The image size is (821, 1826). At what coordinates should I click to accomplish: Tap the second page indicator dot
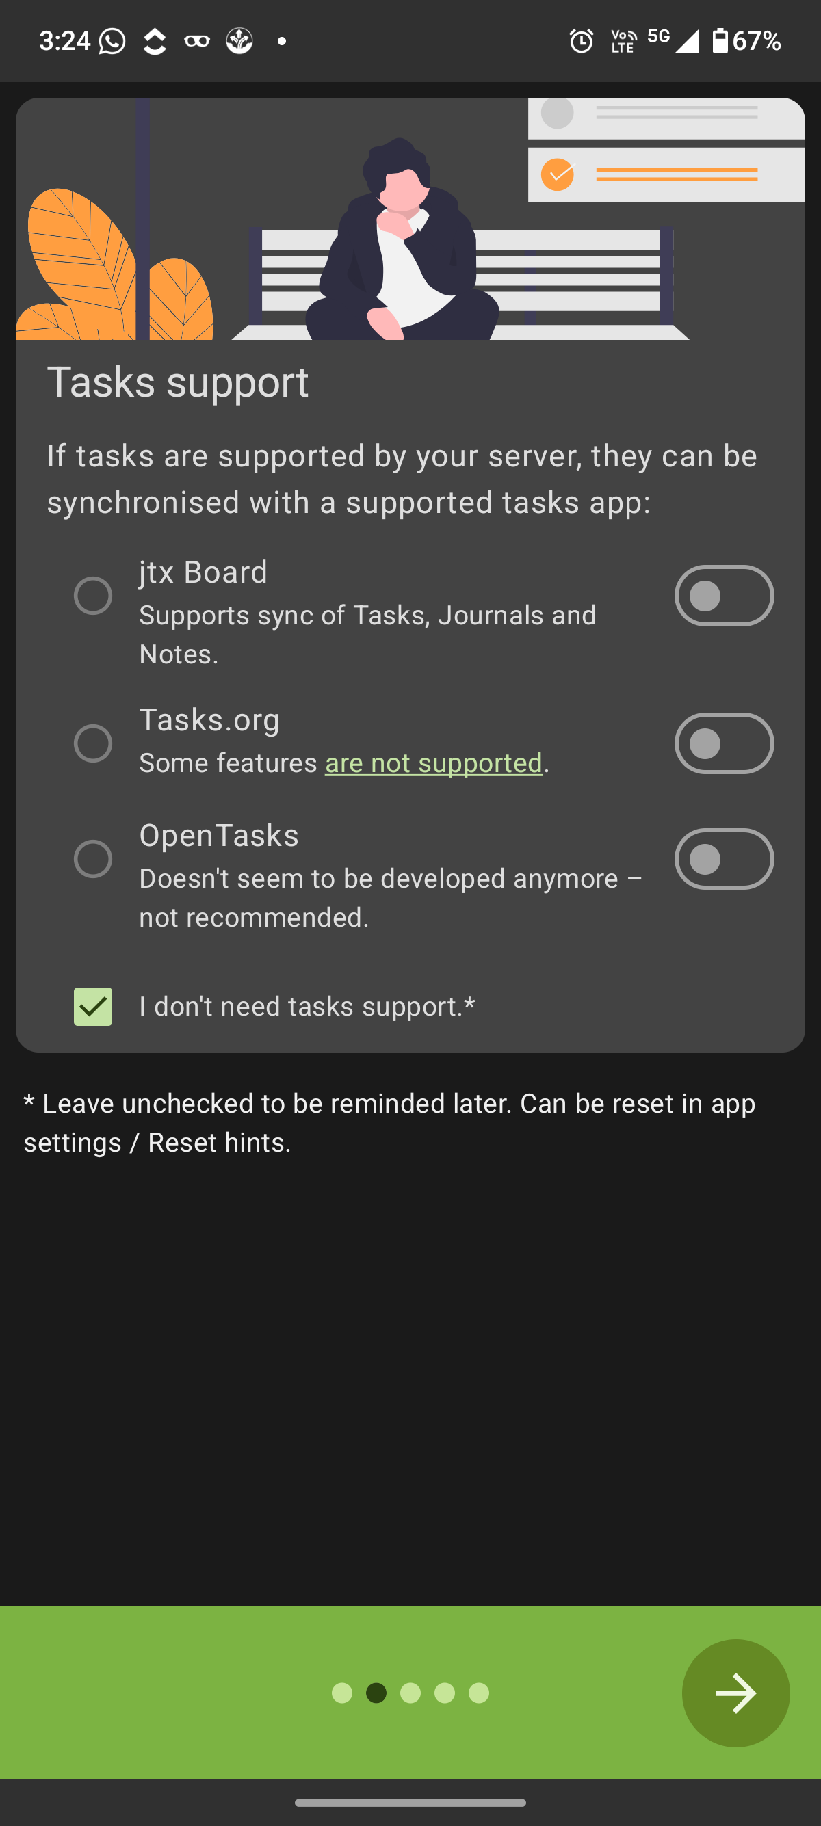376,1694
